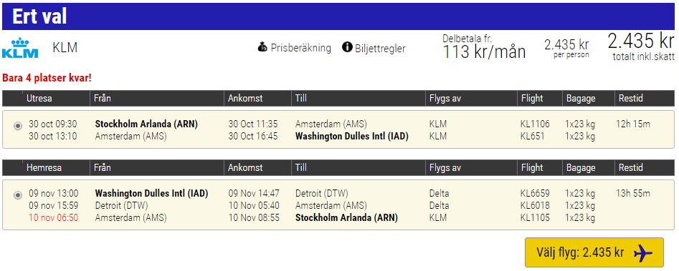Open the Biljettregler ticket rules link
The image size is (679, 271).
pyautogui.click(x=380, y=49)
